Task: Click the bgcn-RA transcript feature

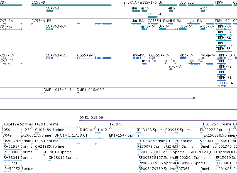Action: pos(201,24)
